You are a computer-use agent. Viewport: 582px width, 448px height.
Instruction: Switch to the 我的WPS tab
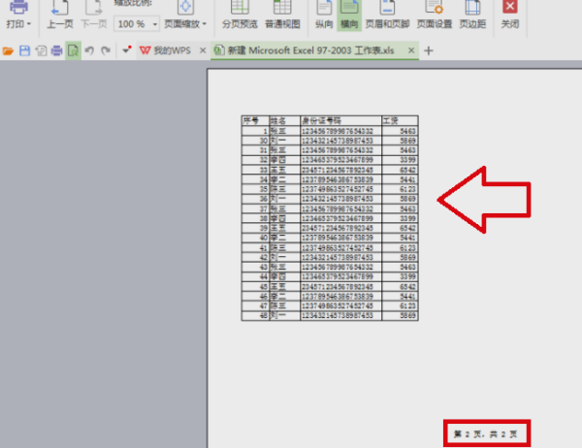tap(165, 49)
